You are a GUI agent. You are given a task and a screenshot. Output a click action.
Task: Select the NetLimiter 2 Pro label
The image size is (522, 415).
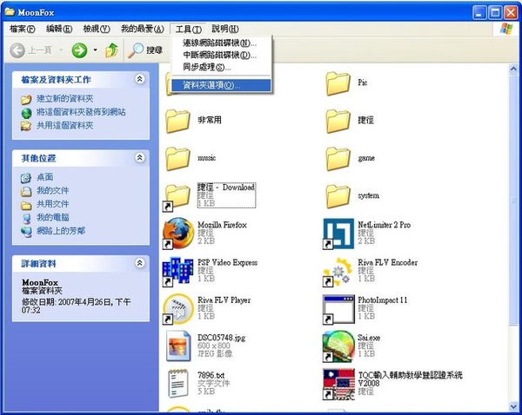tap(385, 225)
